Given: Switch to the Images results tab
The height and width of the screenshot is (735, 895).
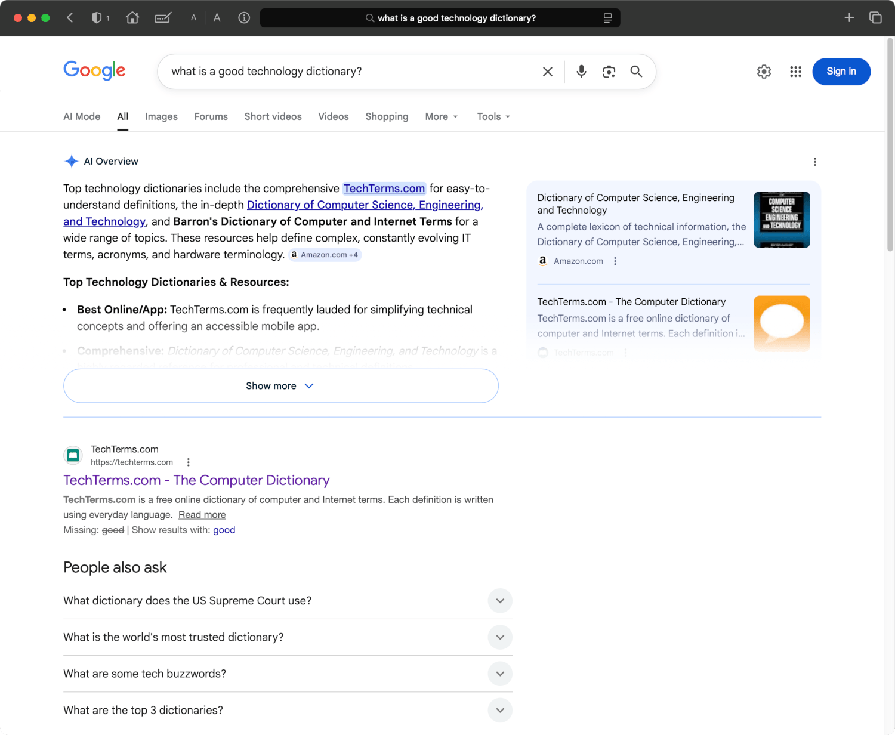Looking at the screenshot, I should point(161,116).
